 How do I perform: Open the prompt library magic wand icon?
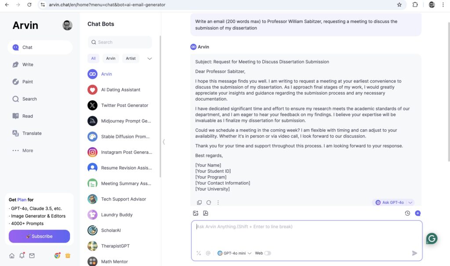tap(198, 253)
